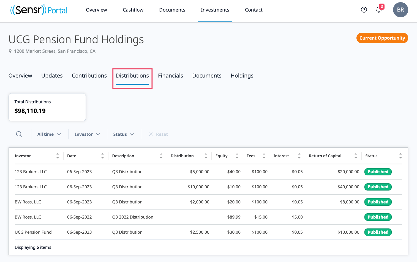Click the Displaying 5 items footer
The image size is (417, 262).
[x=33, y=247]
